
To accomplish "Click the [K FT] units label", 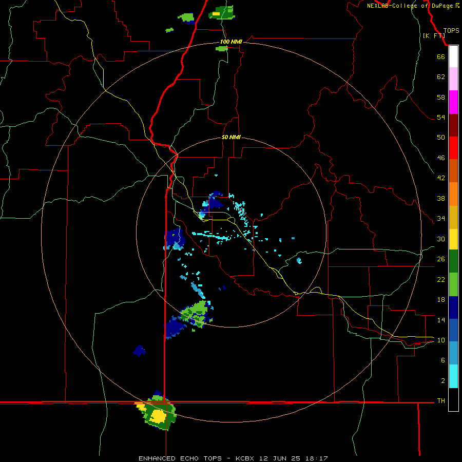I will click(434, 35).
